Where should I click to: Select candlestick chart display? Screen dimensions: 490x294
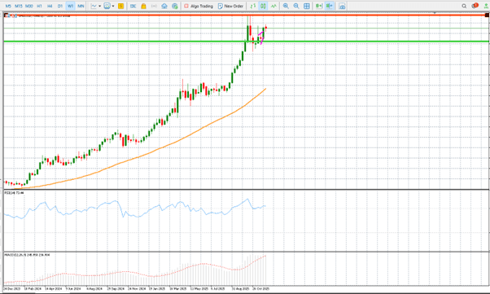[263, 6]
